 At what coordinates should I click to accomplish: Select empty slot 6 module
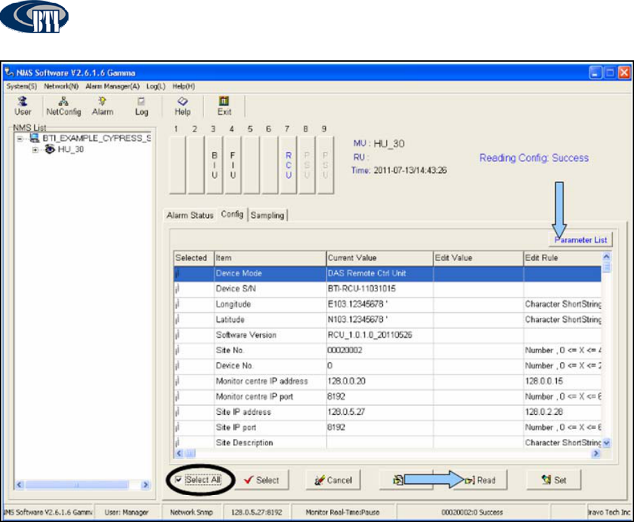click(270, 165)
